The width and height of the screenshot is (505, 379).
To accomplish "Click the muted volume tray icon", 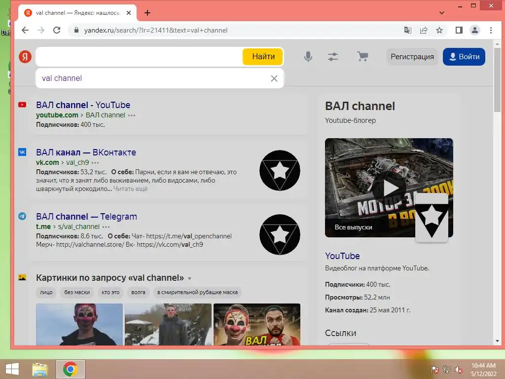I will 459,370.
